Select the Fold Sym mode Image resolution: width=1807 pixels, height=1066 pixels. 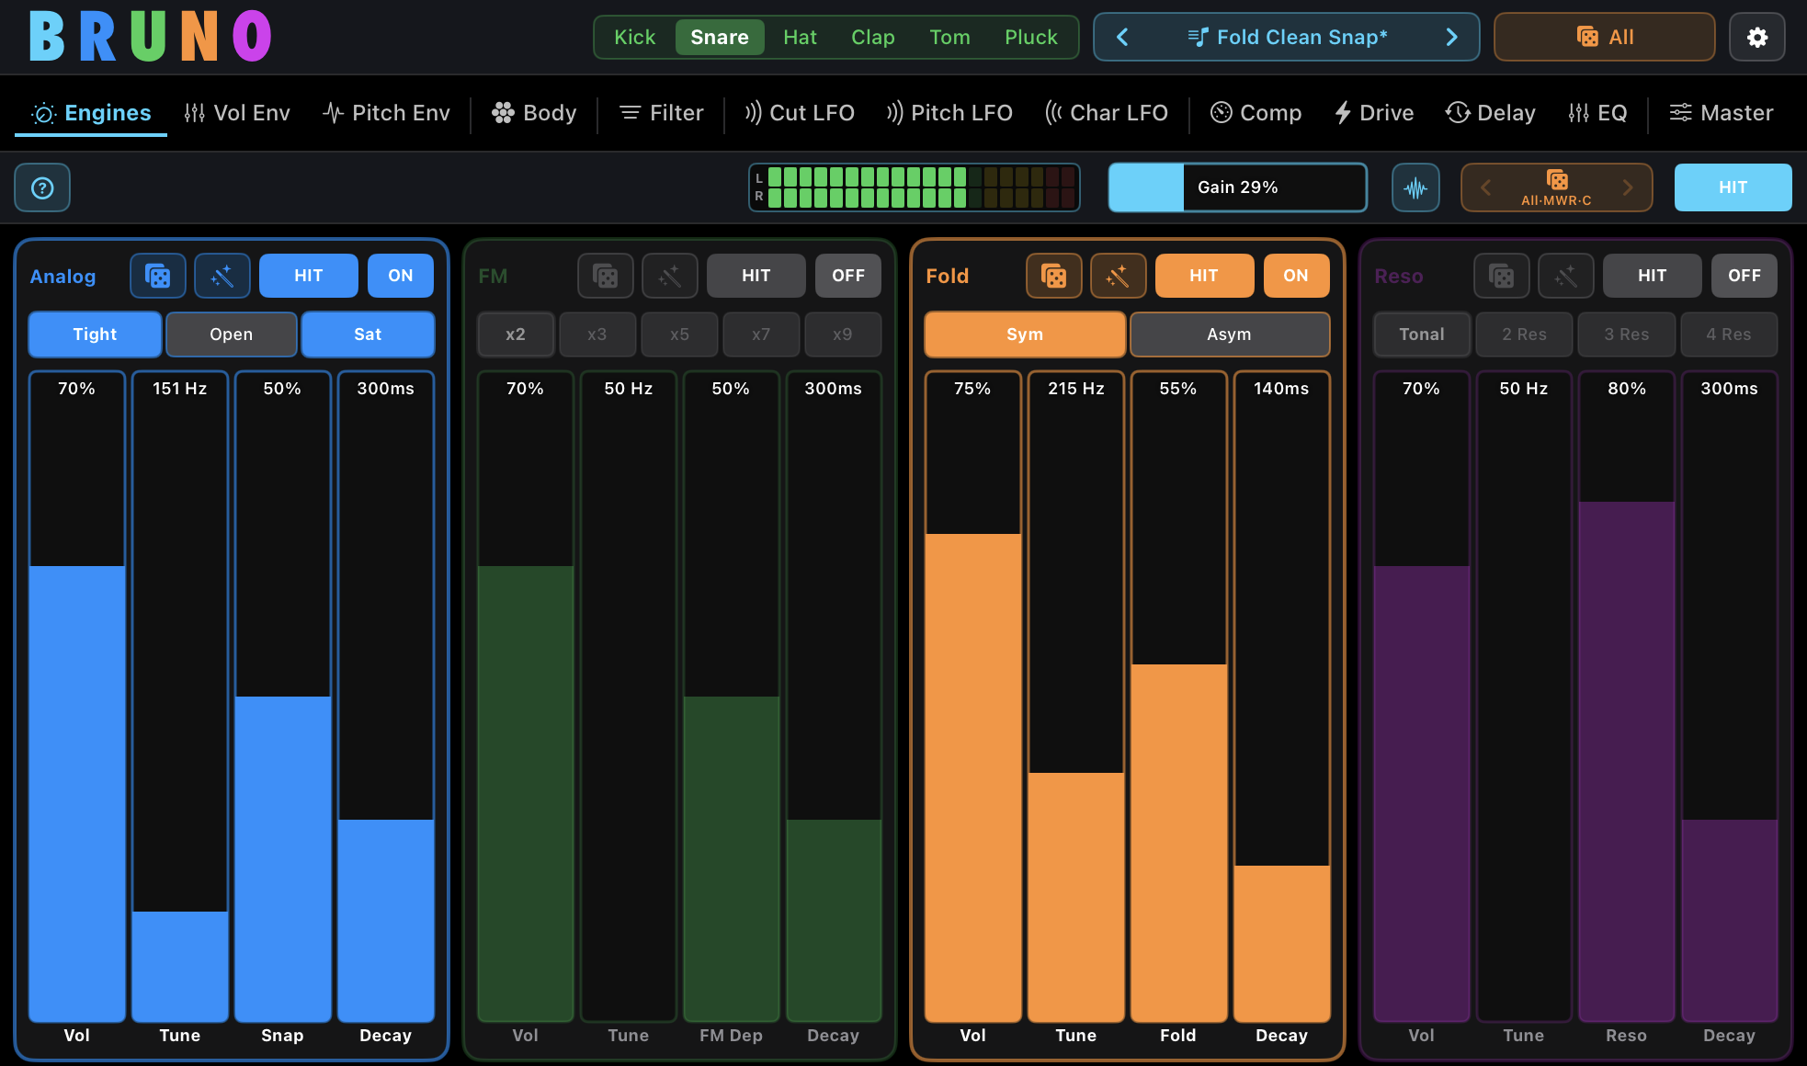point(1025,335)
